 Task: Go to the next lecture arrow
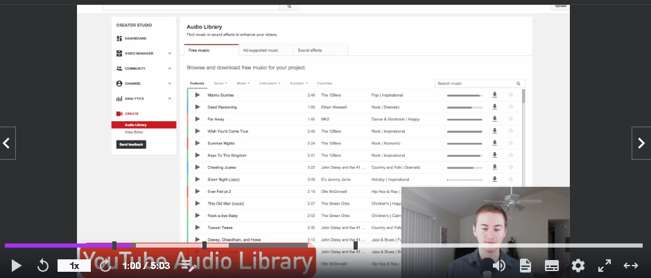click(x=641, y=143)
